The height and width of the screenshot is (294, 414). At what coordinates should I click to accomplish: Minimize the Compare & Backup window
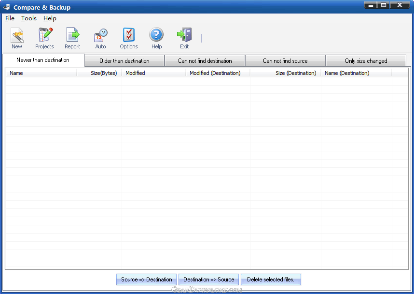371,5
